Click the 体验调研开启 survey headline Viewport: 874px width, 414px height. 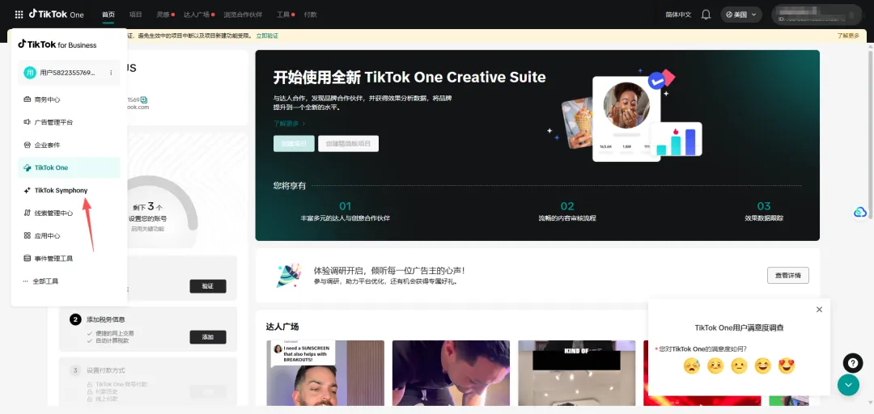coord(389,270)
